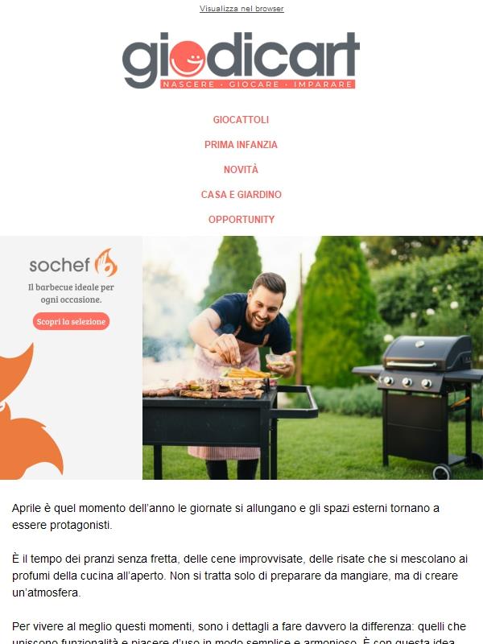Click the grilled meat on charcoal grill
Viewport: 483px width, 644px height.
pyautogui.click(x=204, y=389)
